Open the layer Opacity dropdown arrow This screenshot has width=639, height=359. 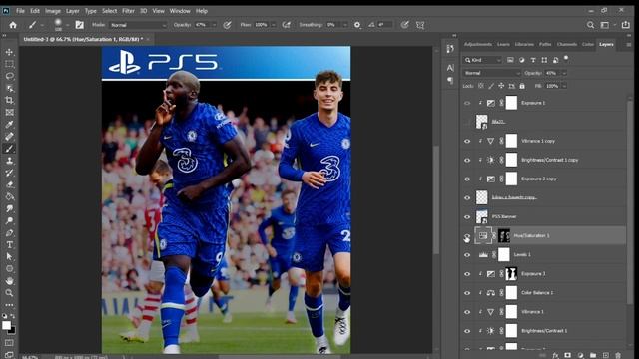[564, 73]
